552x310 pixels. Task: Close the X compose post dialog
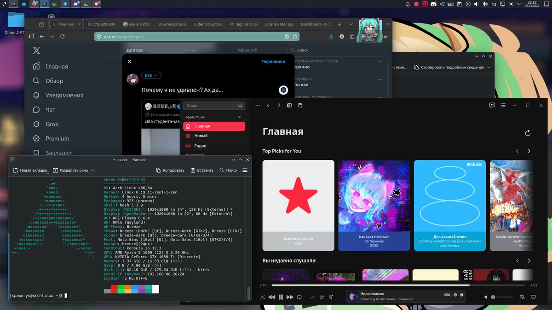(x=130, y=61)
